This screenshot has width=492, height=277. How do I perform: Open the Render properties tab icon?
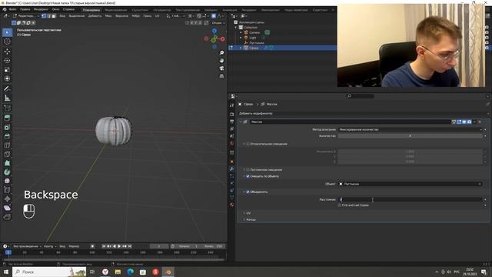click(232, 115)
